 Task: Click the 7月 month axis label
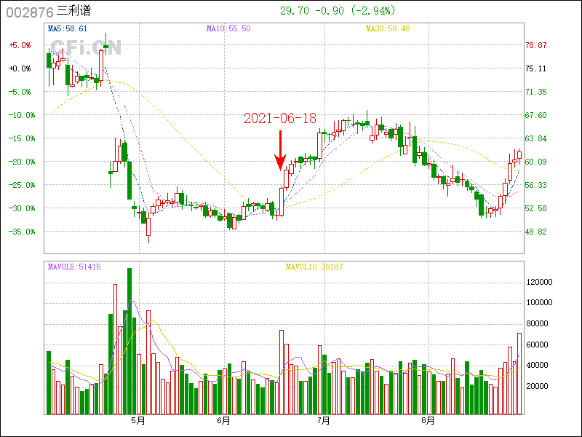coord(324,421)
